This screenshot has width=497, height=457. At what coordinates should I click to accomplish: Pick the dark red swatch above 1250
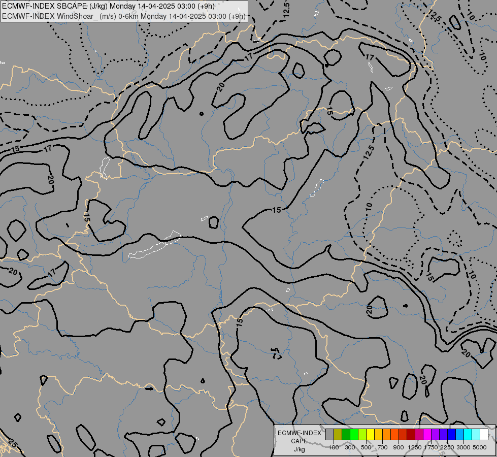point(411,435)
